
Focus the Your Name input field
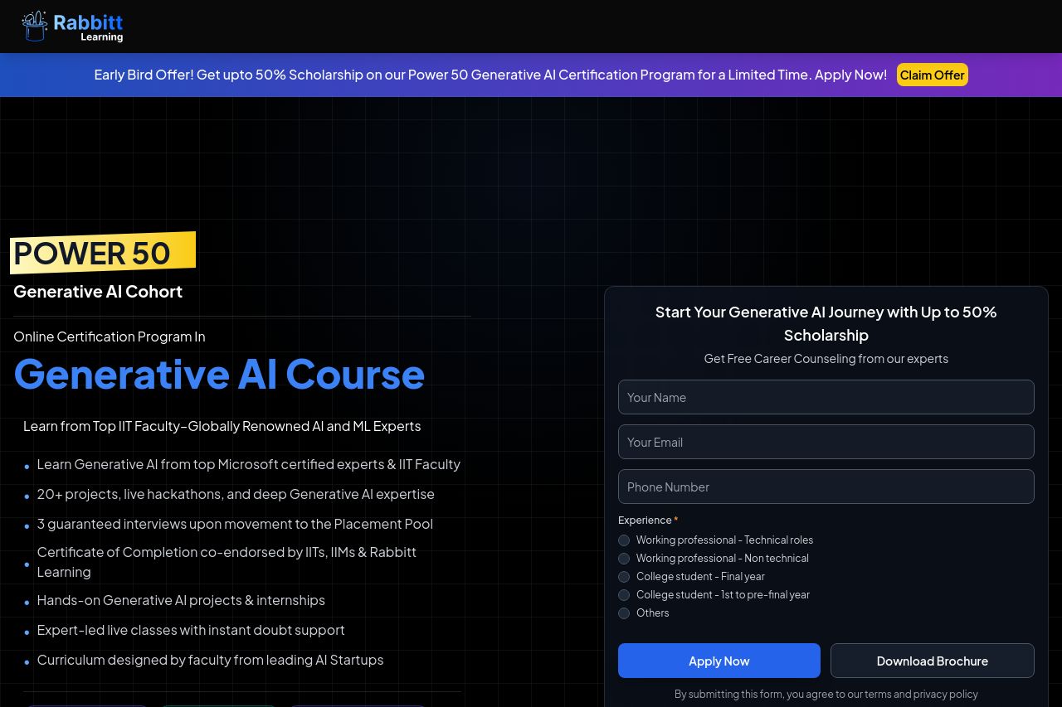826,397
